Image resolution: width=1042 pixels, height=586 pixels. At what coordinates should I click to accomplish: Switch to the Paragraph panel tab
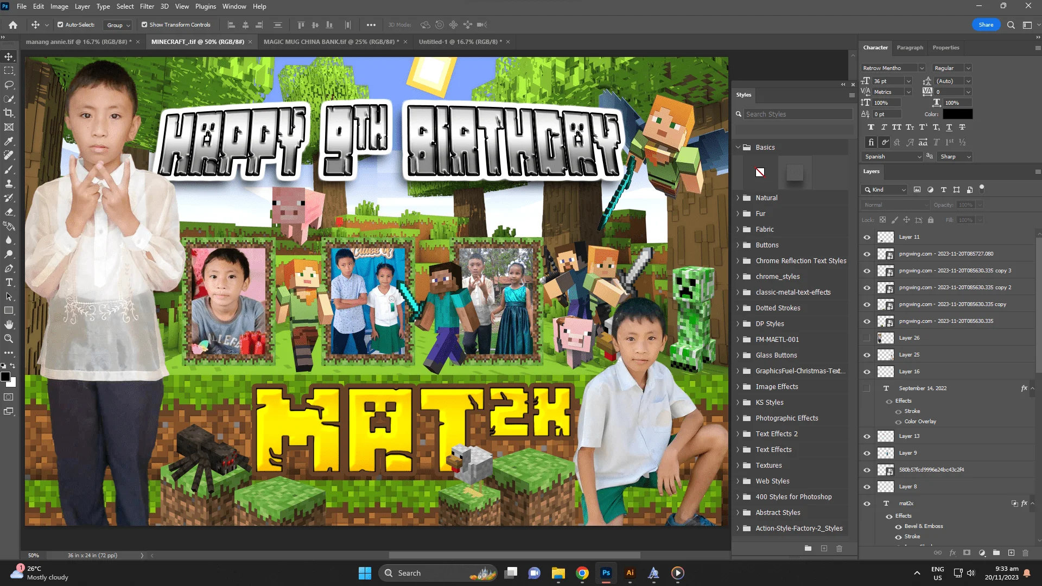(x=910, y=48)
